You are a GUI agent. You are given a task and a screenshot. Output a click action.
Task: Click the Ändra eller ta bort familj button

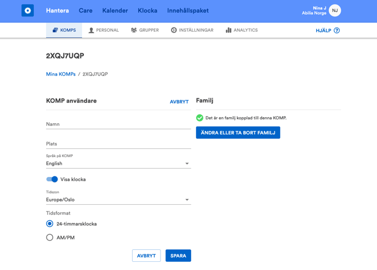pyautogui.click(x=238, y=133)
